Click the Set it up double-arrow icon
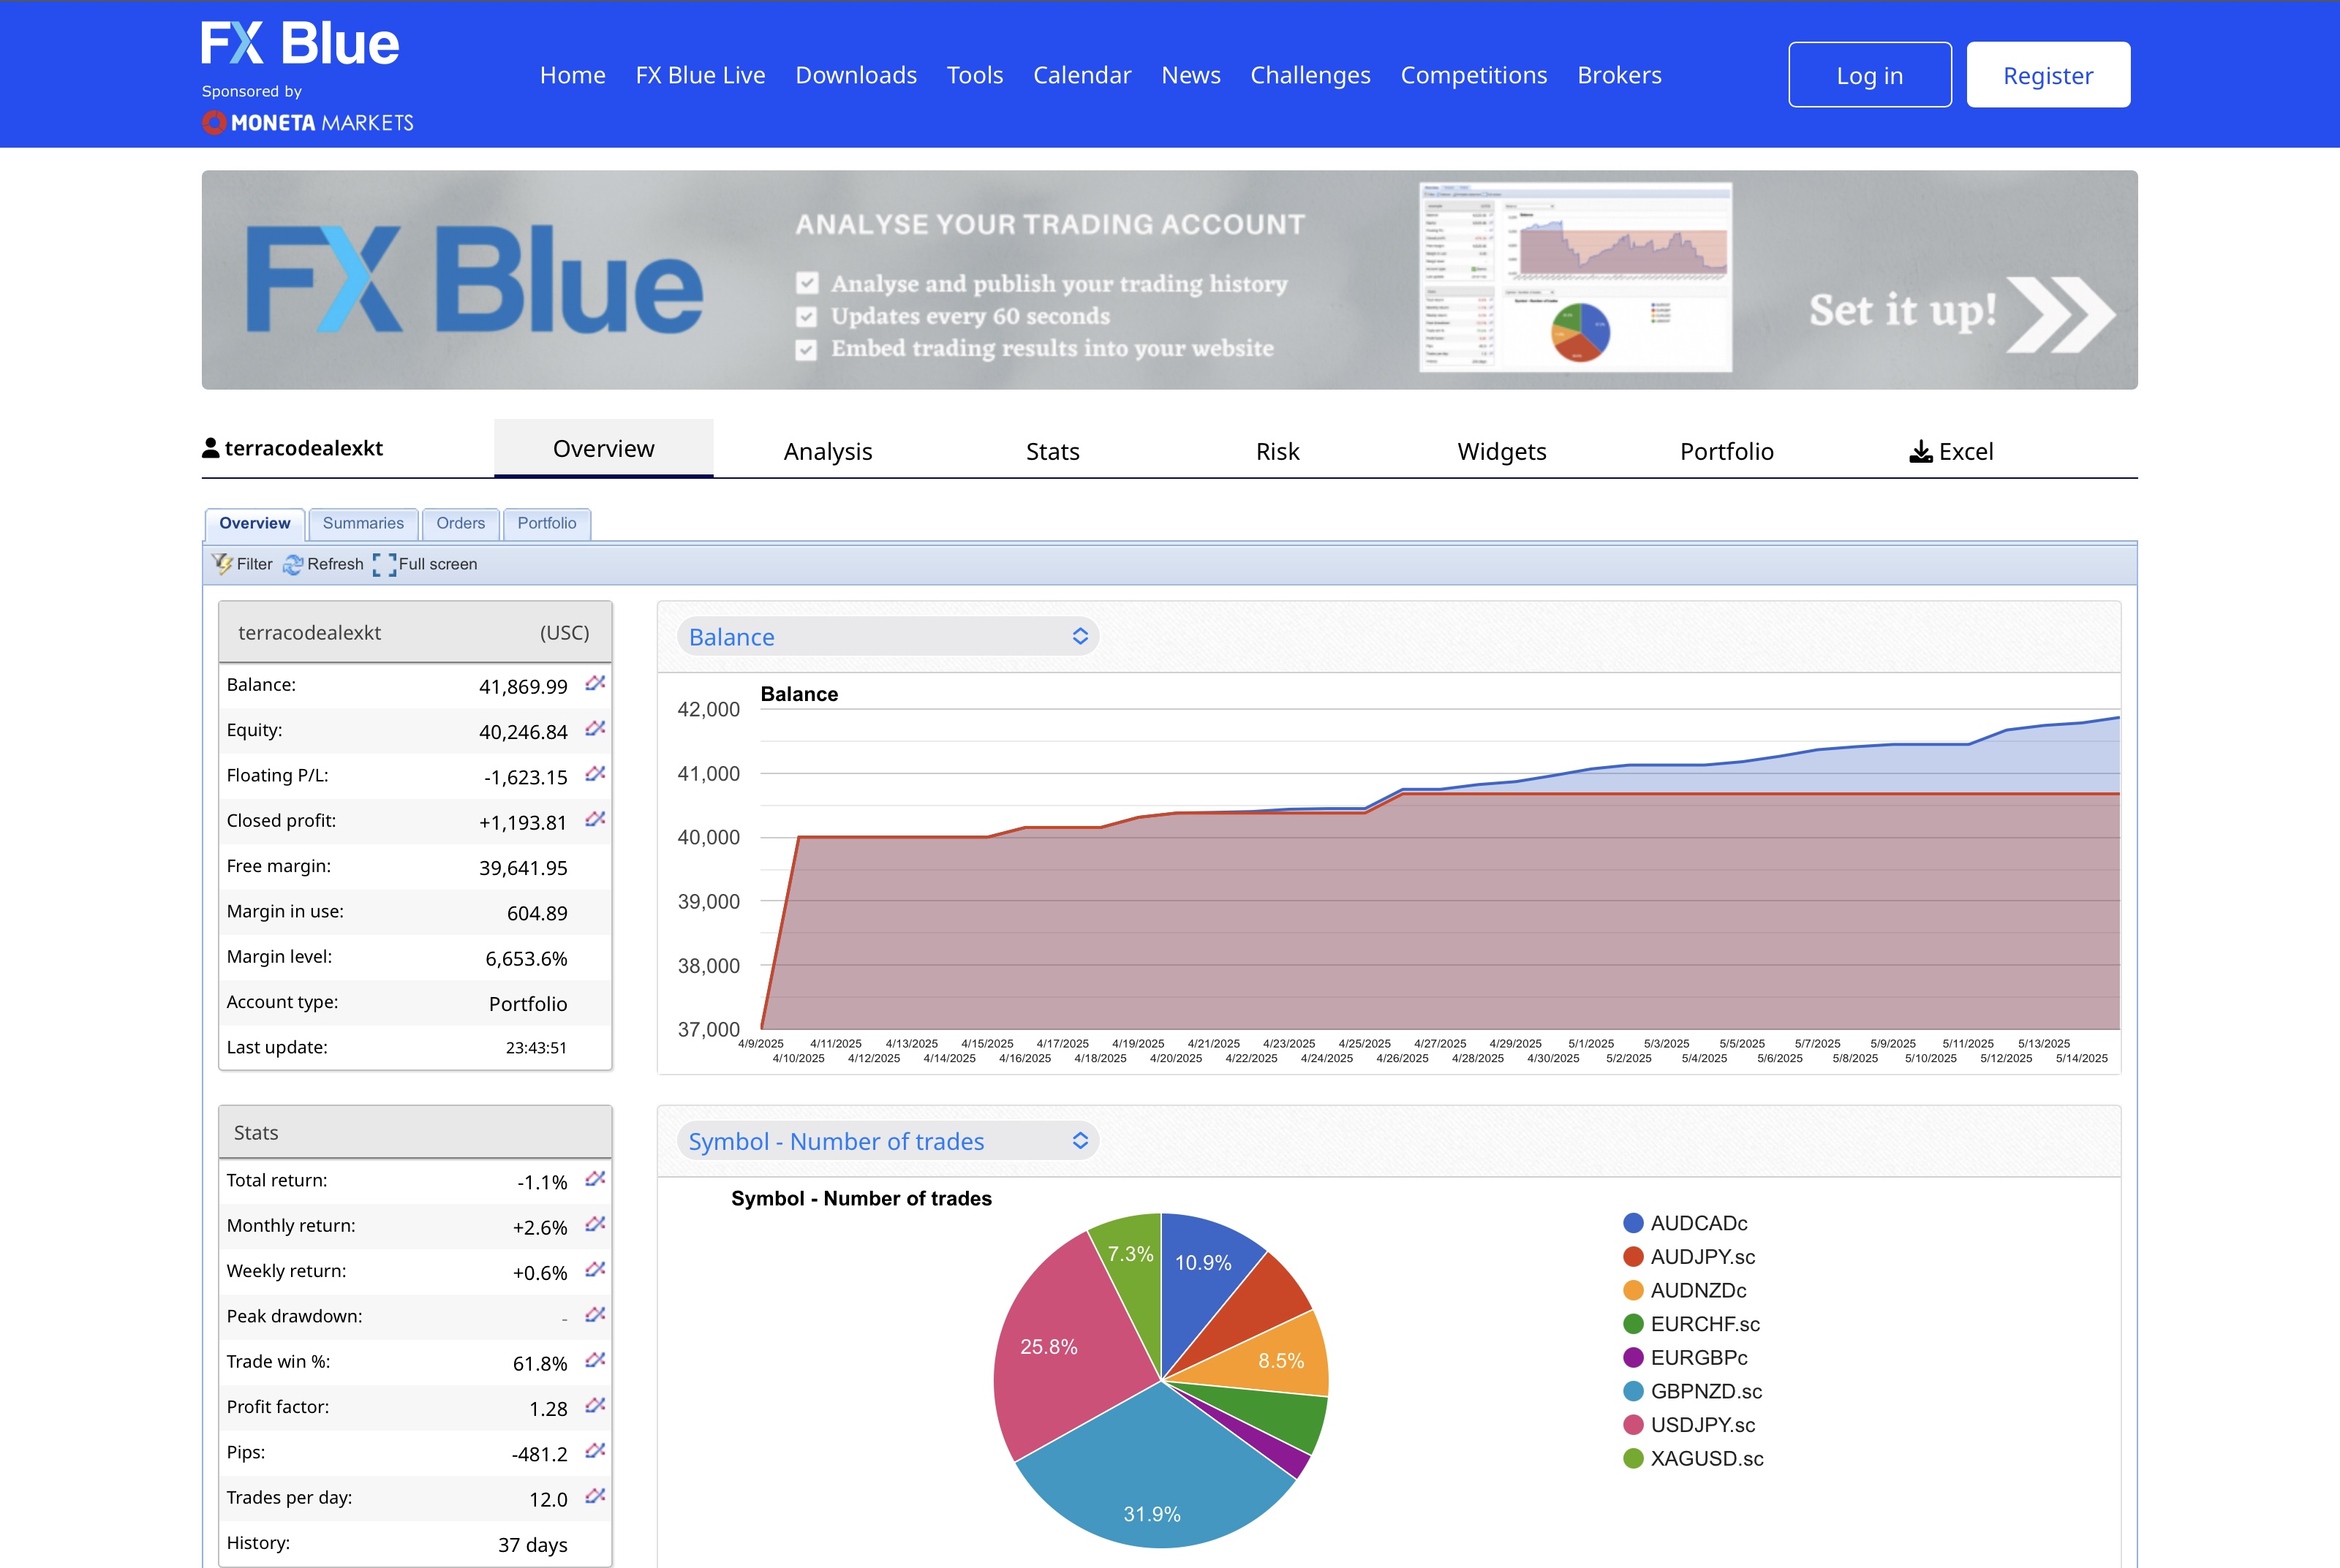The width and height of the screenshot is (2340, 1568). pos(2061,314)
